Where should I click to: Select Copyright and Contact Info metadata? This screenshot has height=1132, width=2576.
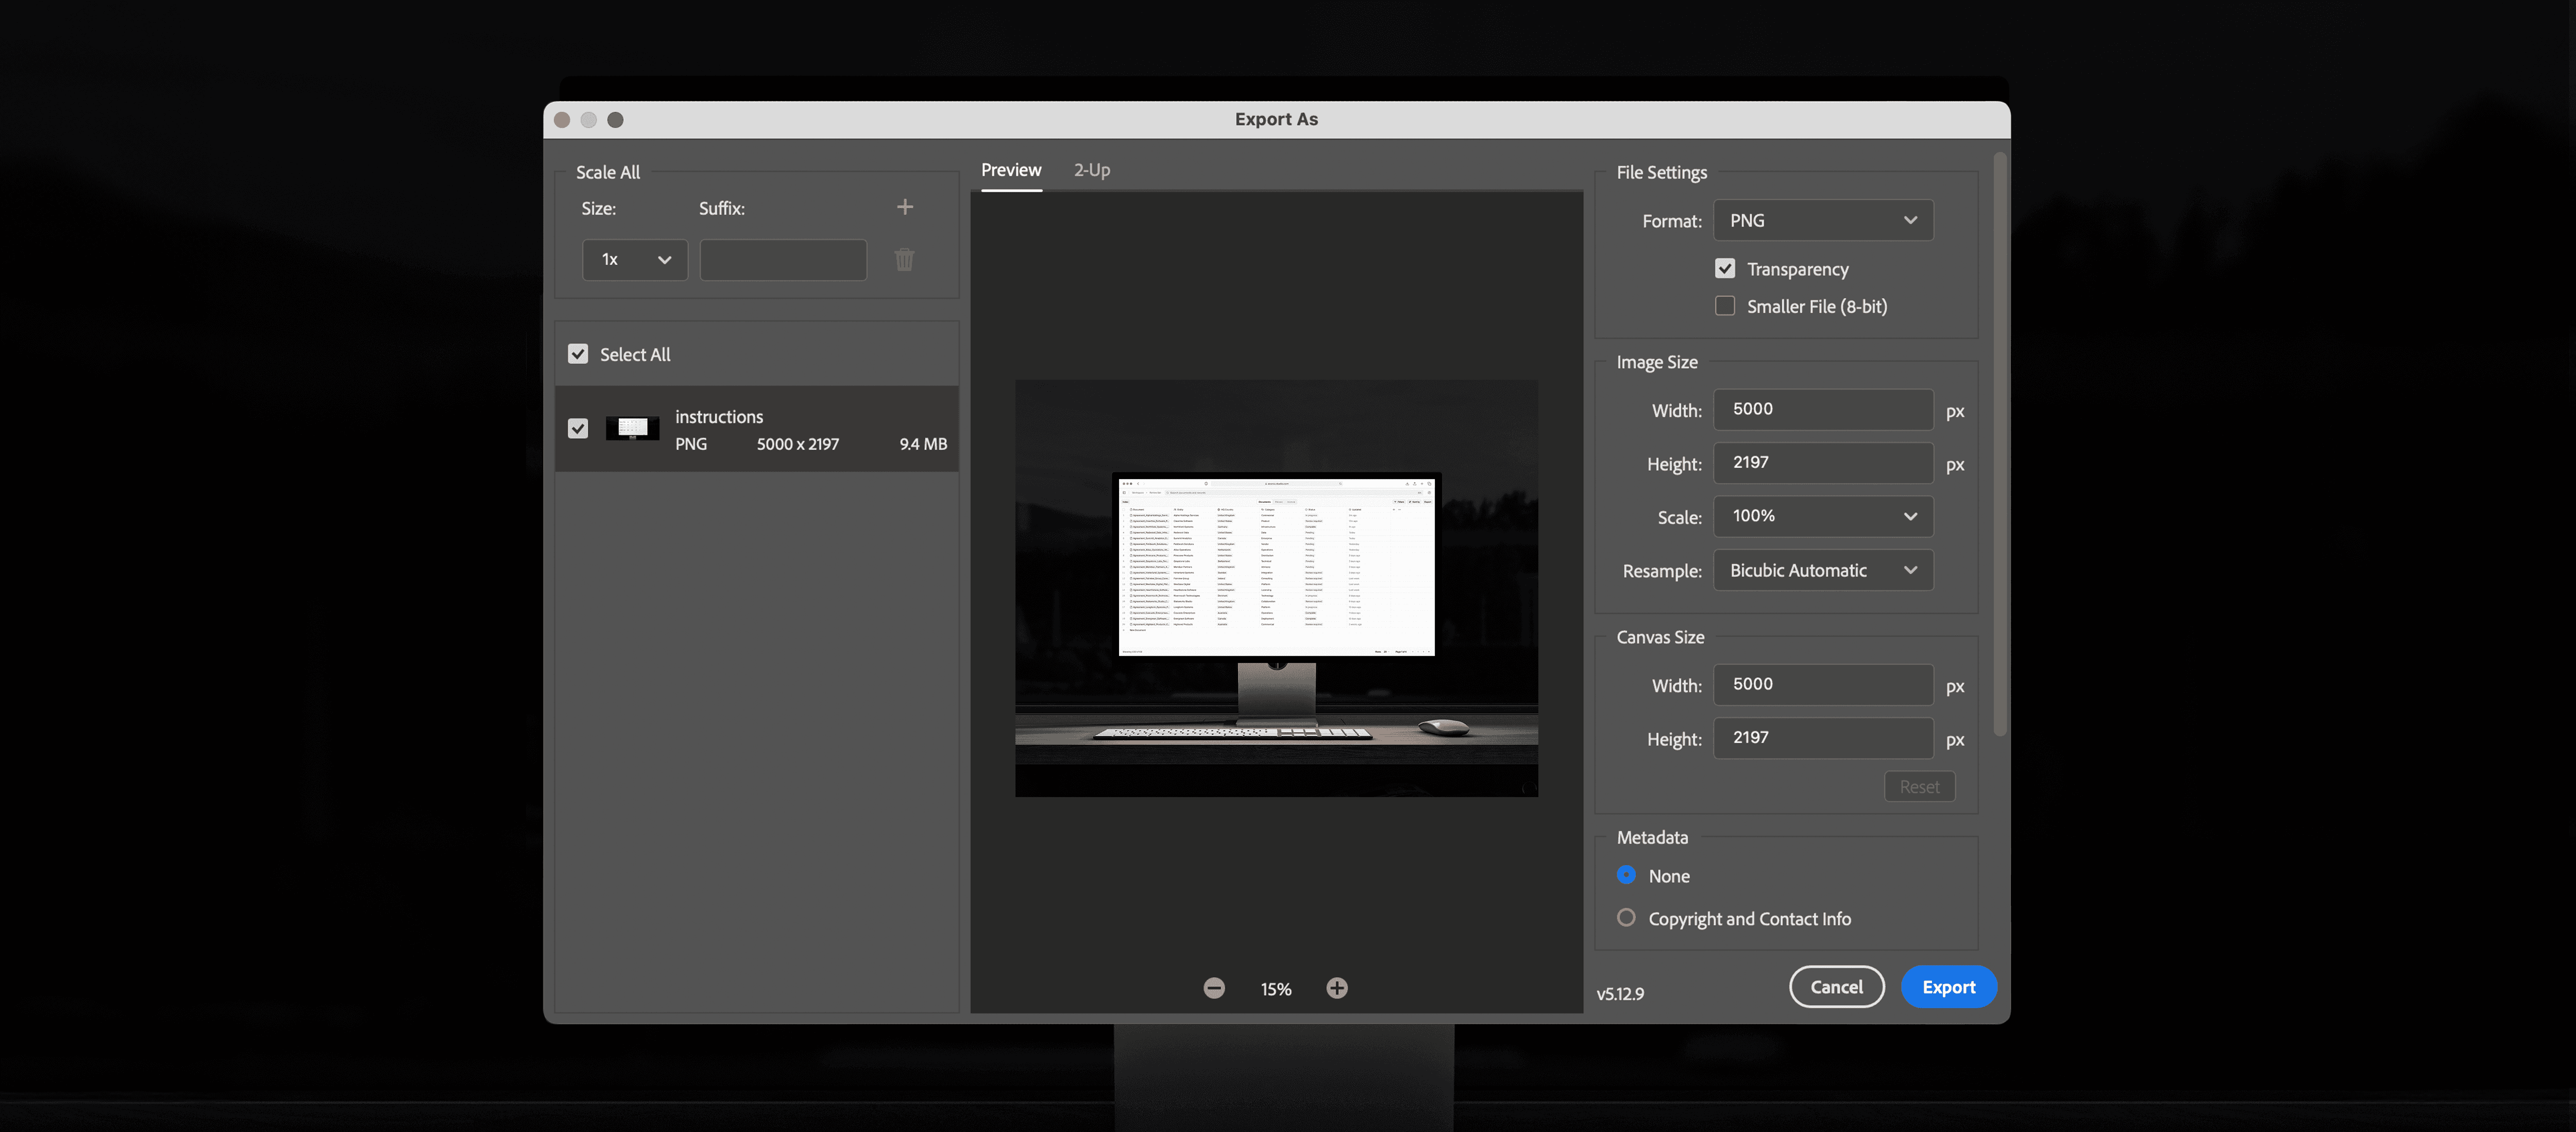[1626, 918]
